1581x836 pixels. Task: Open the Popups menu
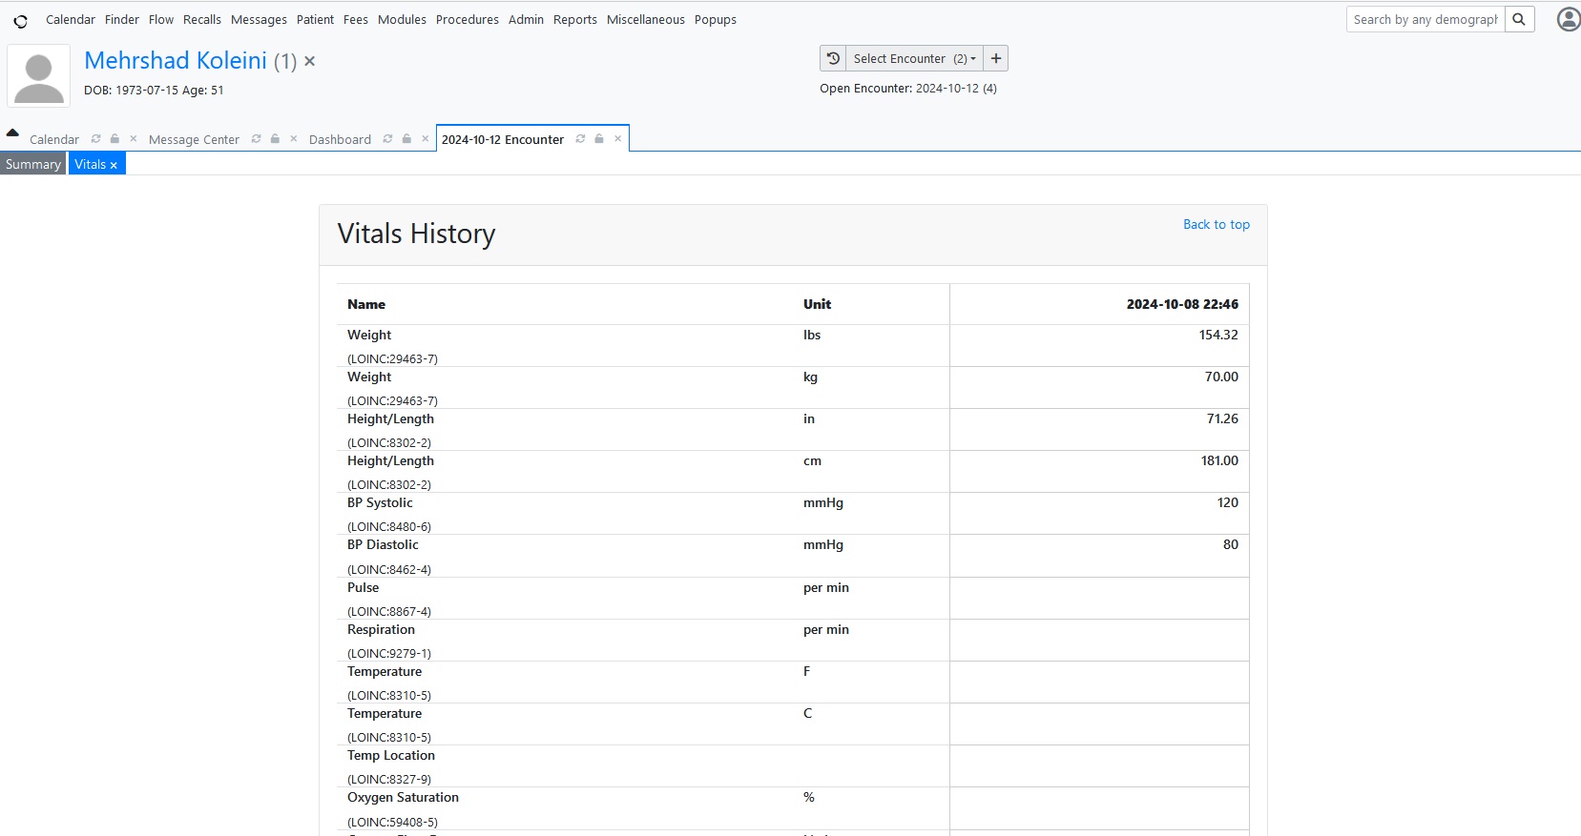pos(716,19)
